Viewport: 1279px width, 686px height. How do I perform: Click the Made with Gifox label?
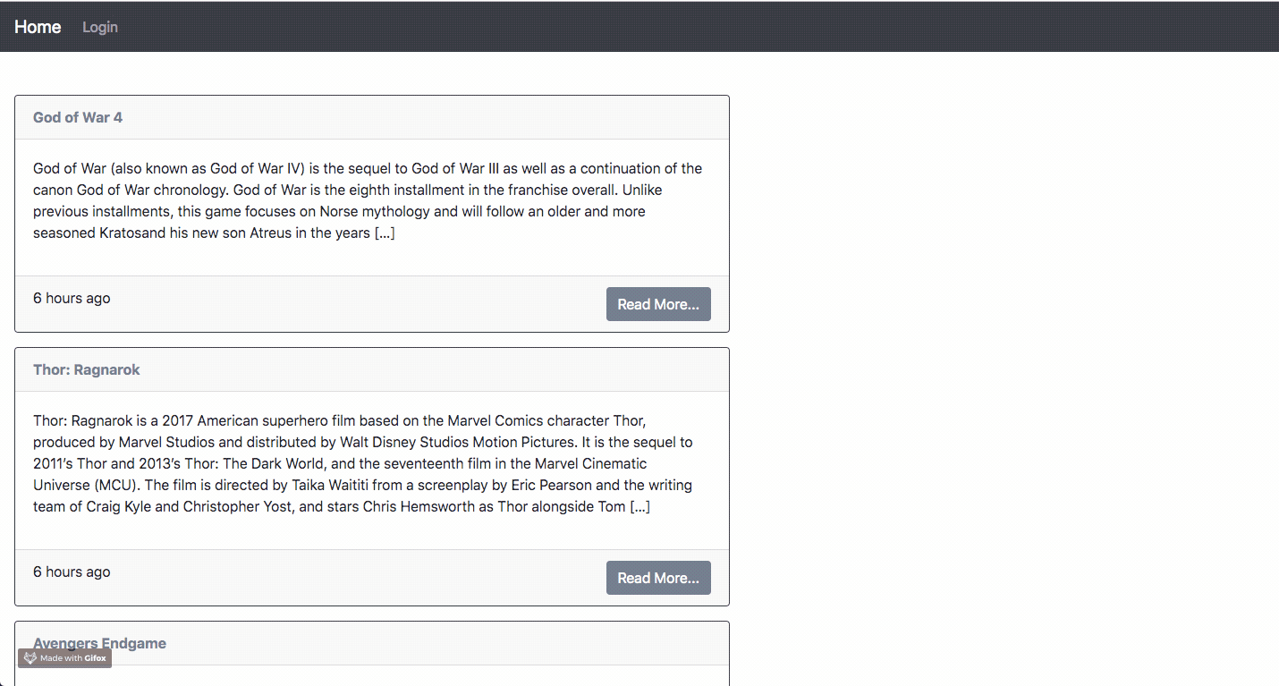point(73,658)
